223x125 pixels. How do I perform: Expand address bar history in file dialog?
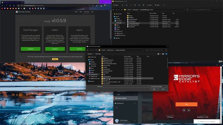(144, 50)
